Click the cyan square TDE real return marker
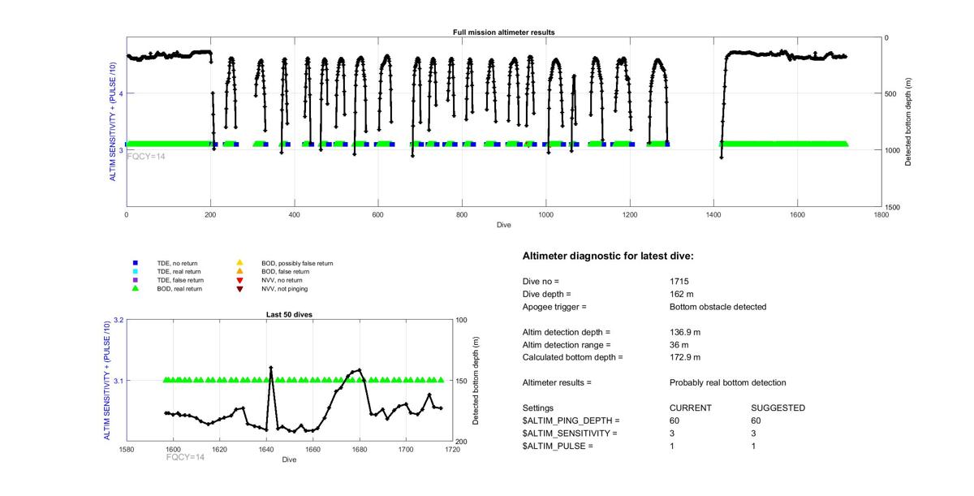This screenshot has width=974, height=496. pyautogui.click(x=136, y=271)
